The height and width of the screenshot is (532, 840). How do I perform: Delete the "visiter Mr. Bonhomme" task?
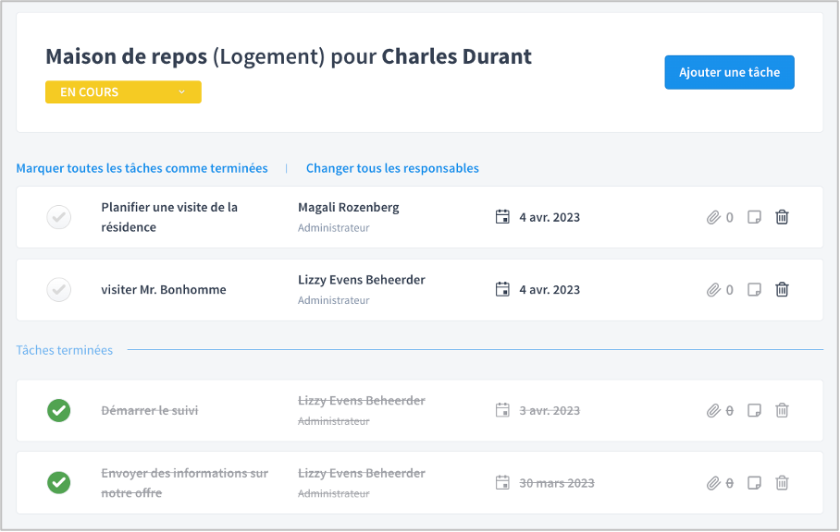pos(782,290)
